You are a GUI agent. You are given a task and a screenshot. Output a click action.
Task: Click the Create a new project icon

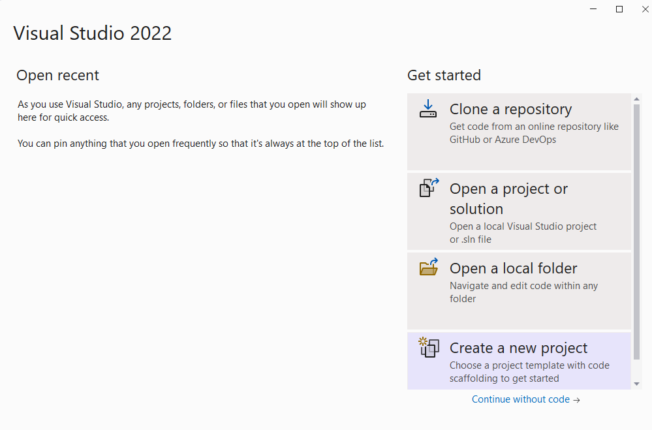coord(428,348)
